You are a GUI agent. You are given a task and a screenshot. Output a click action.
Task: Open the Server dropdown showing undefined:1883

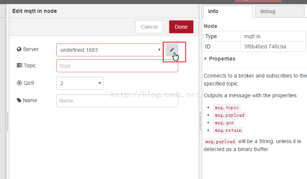point(110,50)
